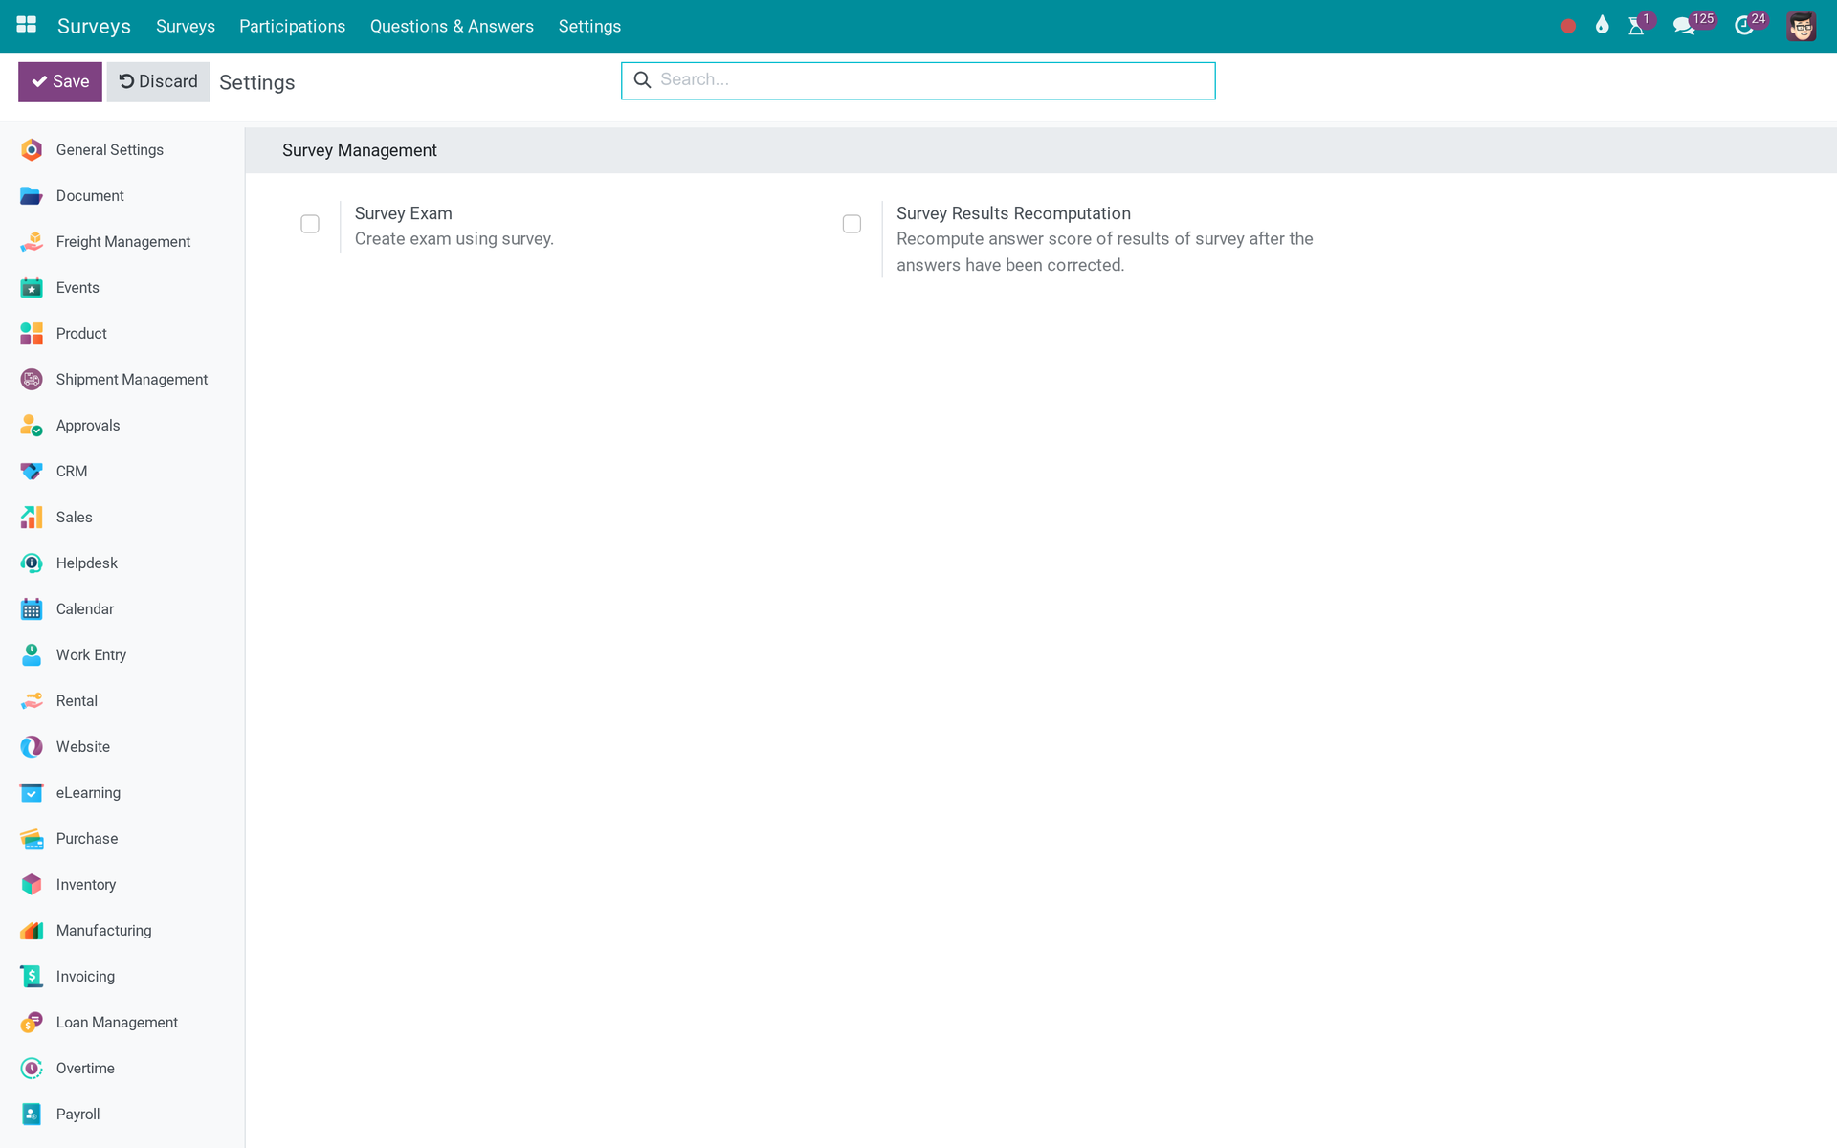Screen dimensions: 1837x1148
Task: Click the Shipment Management icon
Action: 32,379
